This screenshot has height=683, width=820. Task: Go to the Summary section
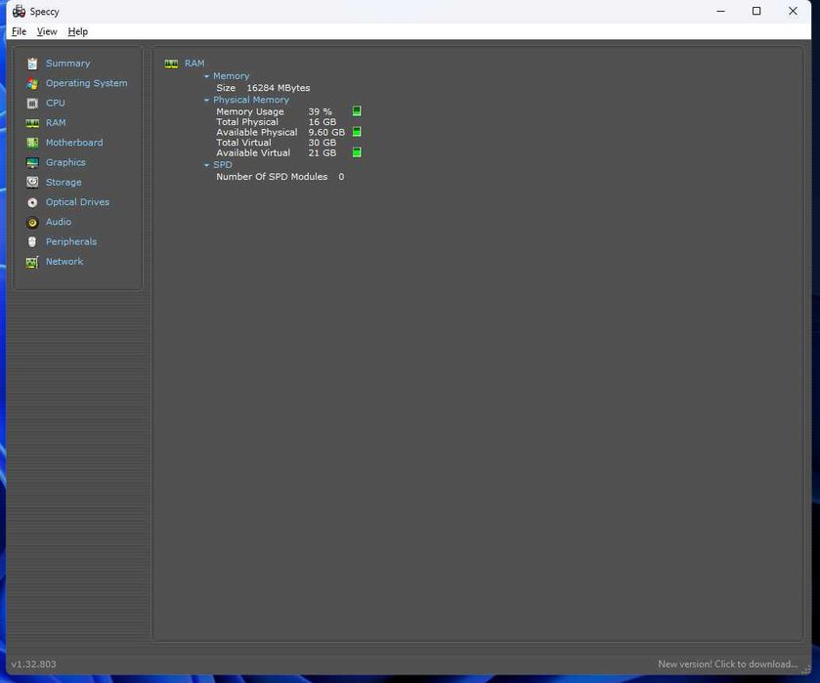68,64
